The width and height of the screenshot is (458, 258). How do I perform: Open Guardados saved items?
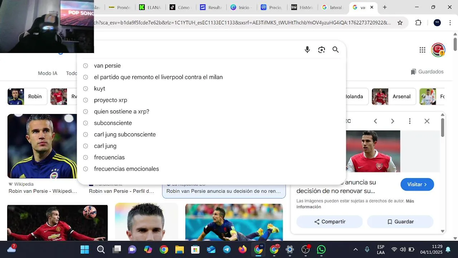(427, 72)
